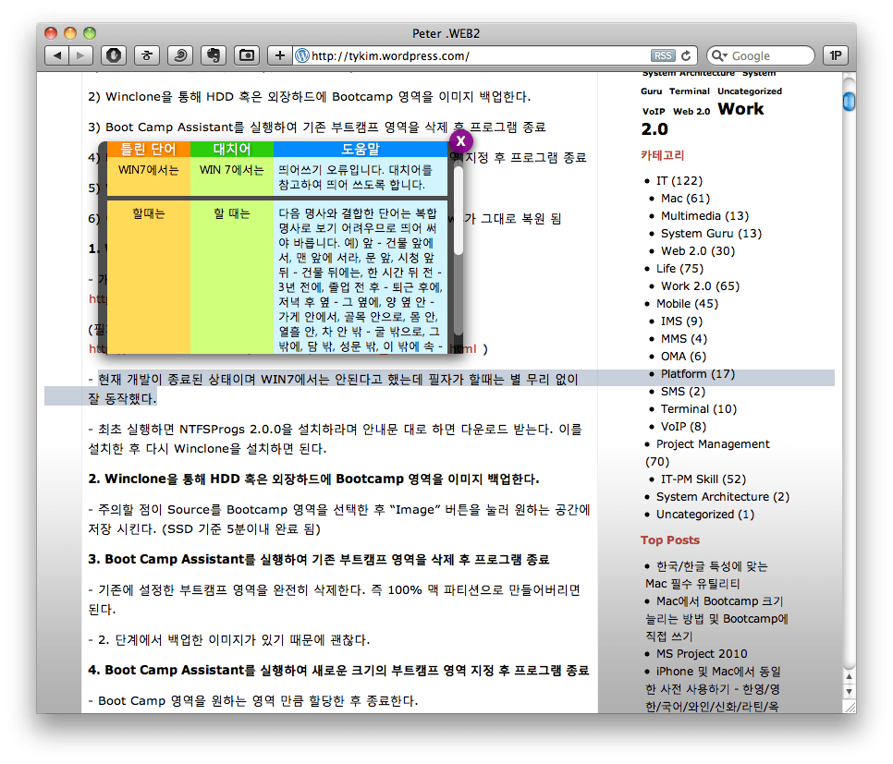Open a new tab using the plus icon

pyautogui.click(x=278, y=55)
